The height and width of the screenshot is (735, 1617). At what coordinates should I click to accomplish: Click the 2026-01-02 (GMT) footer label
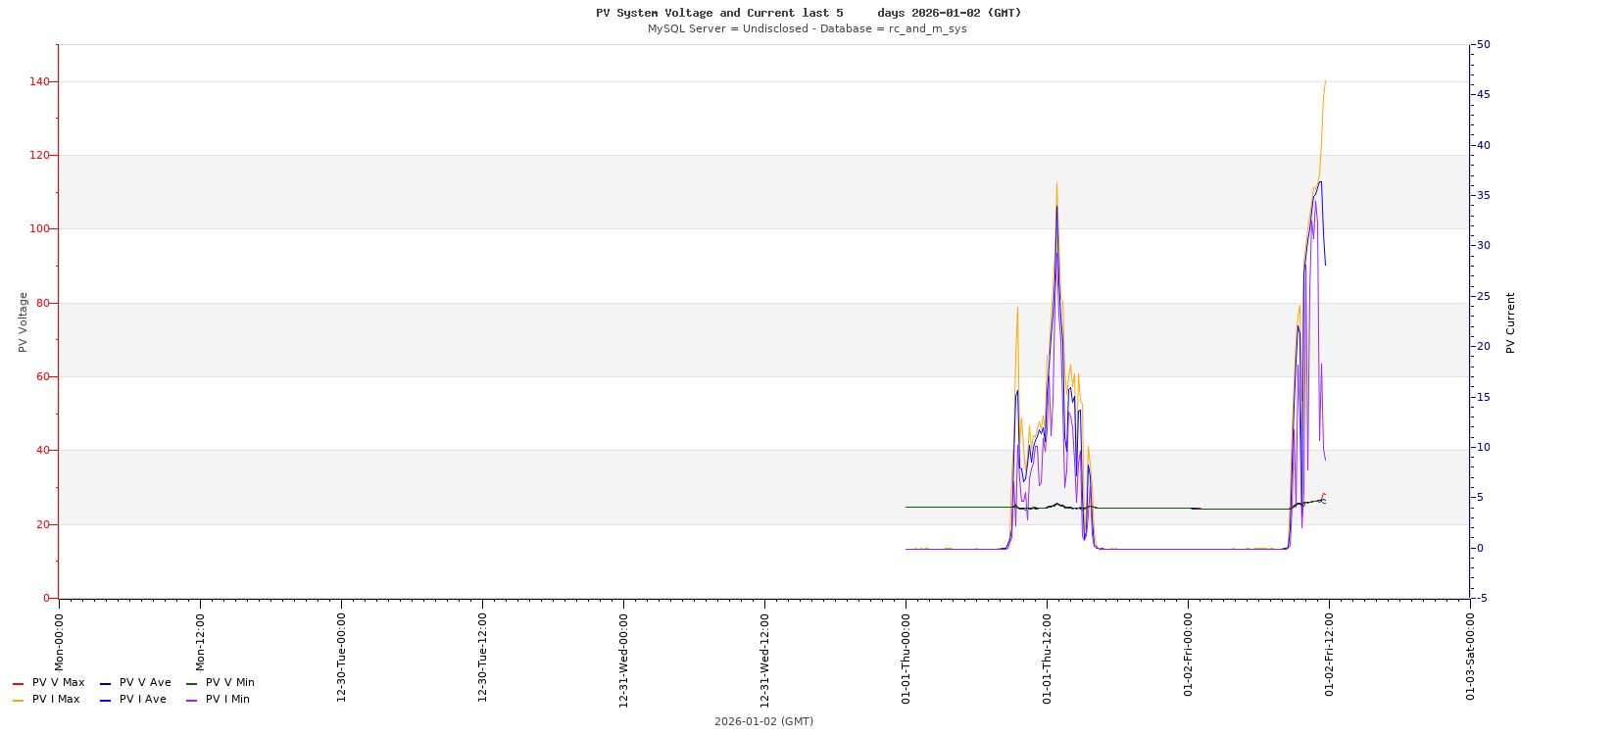763,721
